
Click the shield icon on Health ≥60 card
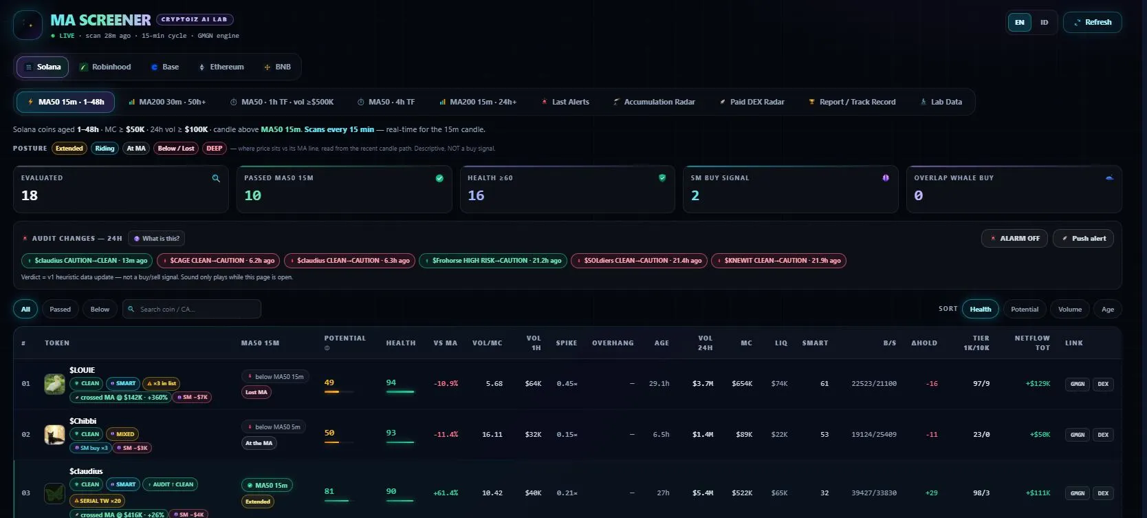pos(662,178)
